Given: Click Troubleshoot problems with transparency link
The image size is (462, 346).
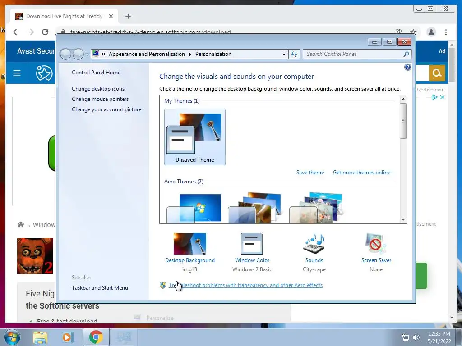Looking at the screenshot, I should pos(245,285).
